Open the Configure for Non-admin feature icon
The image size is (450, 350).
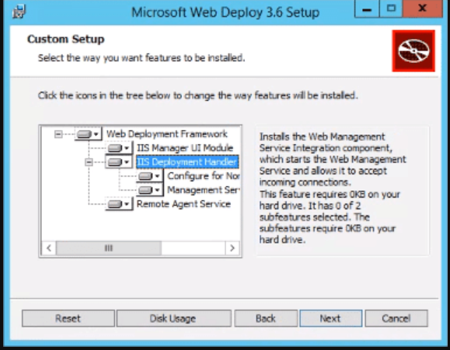point(149,176)
